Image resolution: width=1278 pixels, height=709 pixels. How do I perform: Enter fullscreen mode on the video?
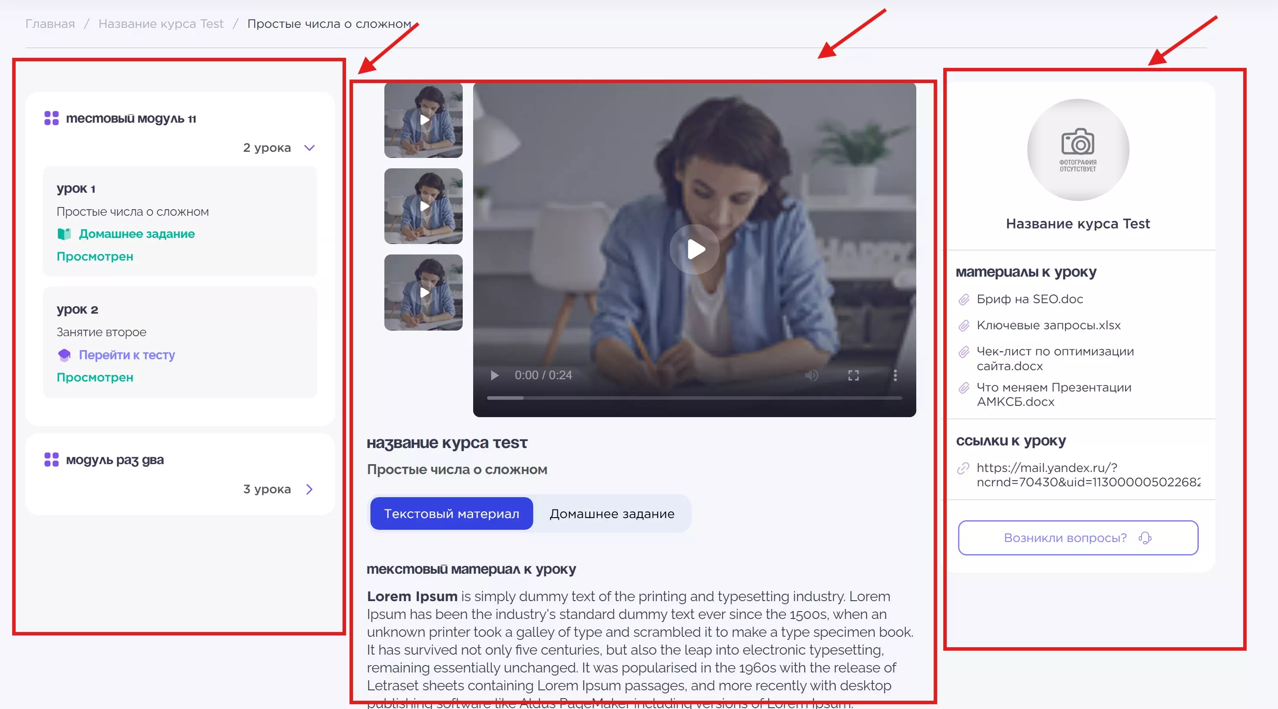[853, 375]
